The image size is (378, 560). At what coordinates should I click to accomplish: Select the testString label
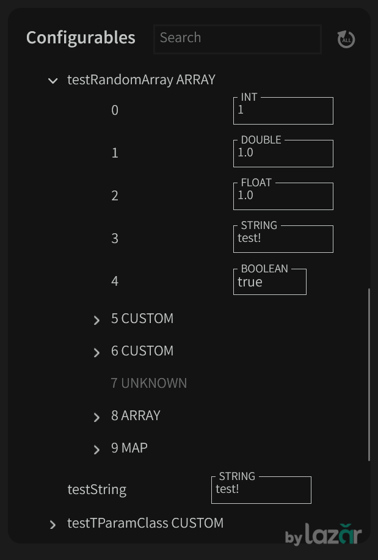click(96, 490)
